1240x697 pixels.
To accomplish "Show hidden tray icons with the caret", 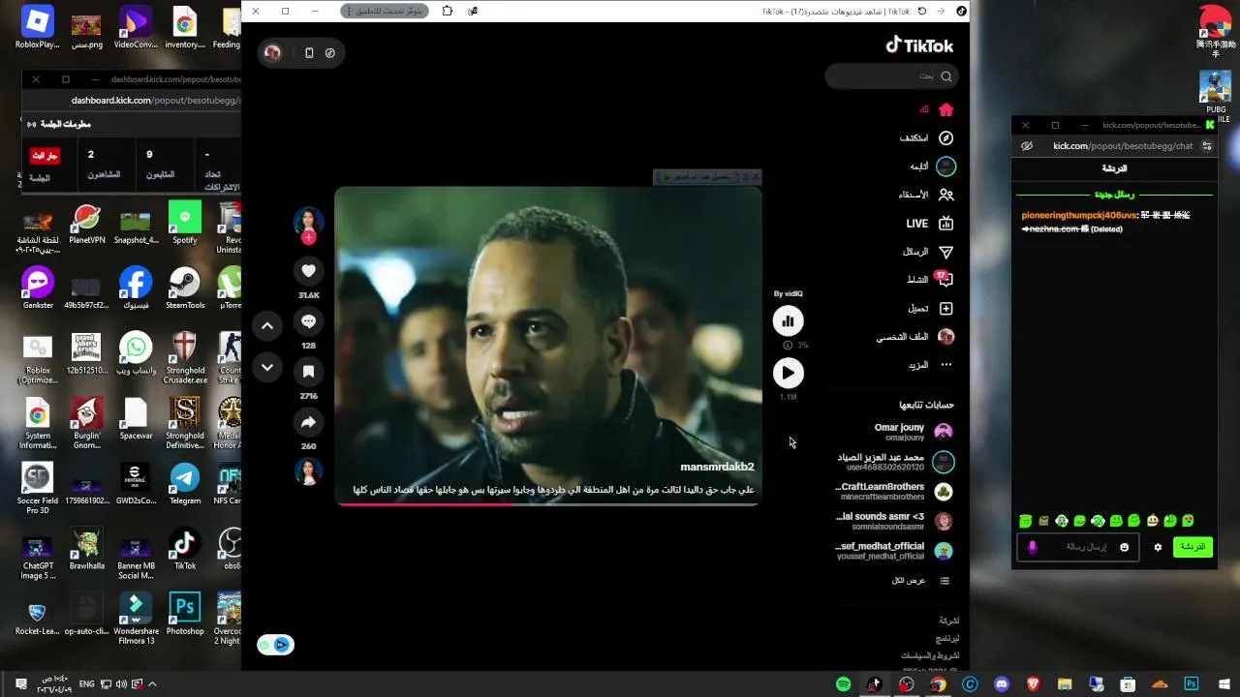I will click(152, 683).
